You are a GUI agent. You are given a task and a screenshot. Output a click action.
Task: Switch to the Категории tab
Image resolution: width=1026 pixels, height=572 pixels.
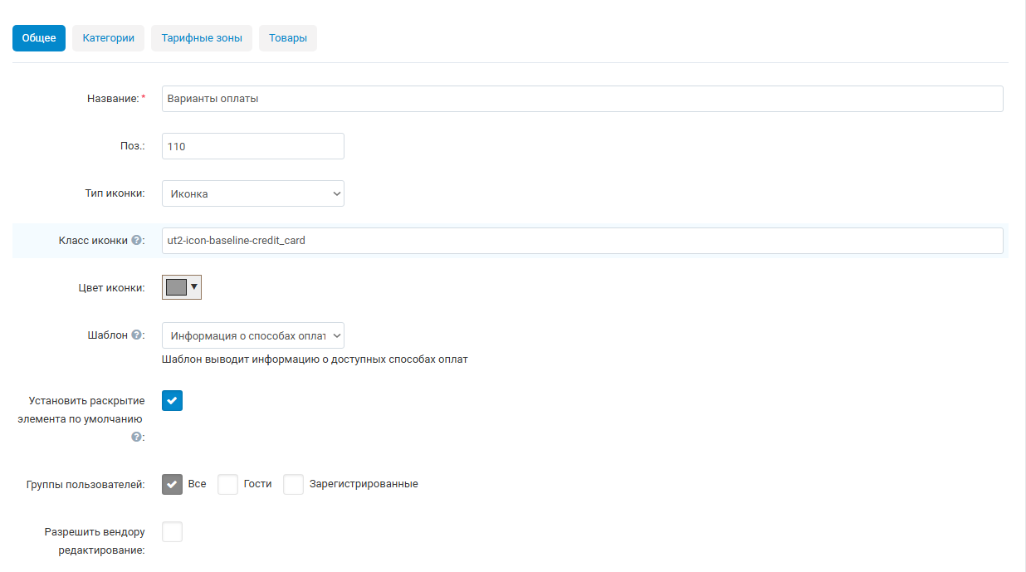(x=108, y=38)
